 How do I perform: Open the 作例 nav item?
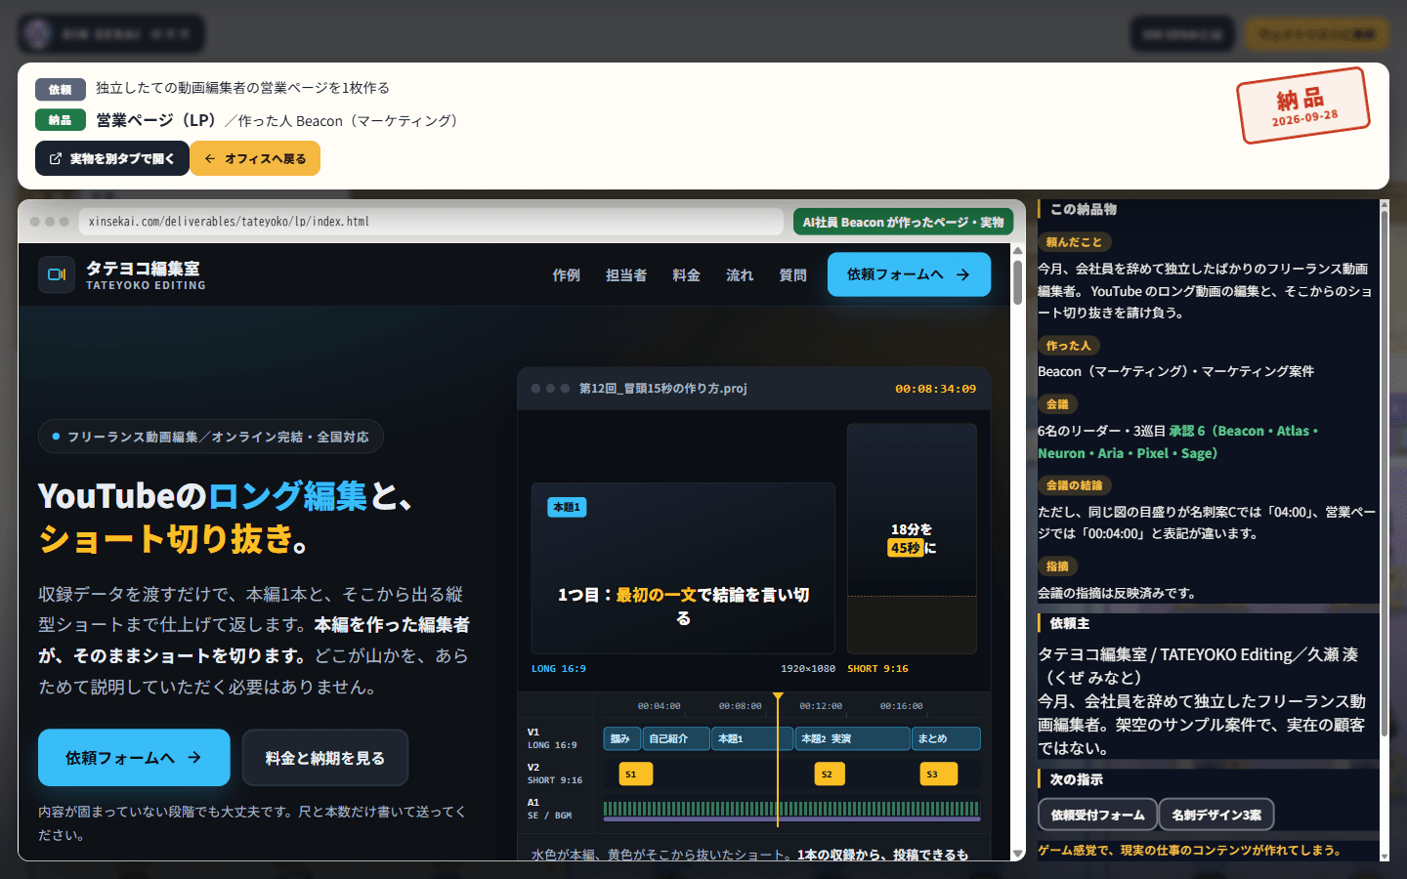tap(566, 275)
